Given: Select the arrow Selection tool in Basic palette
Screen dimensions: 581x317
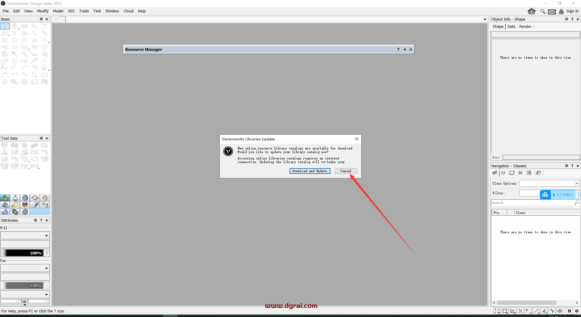Looking at the screenshot, I should tap(5, 26).
